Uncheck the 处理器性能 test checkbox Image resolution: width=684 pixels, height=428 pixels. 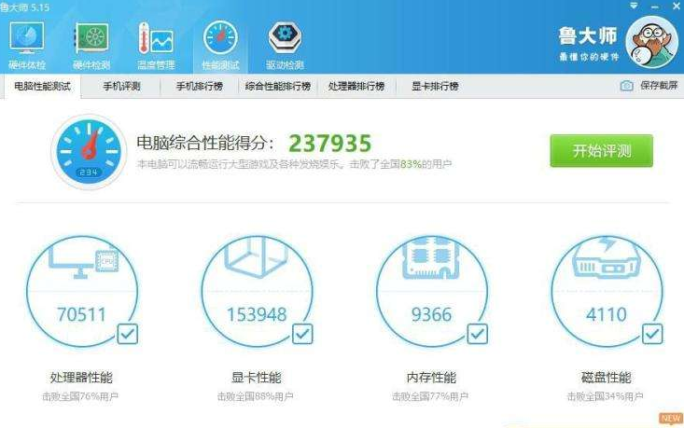pyautogui.click(x=128, y=335)
